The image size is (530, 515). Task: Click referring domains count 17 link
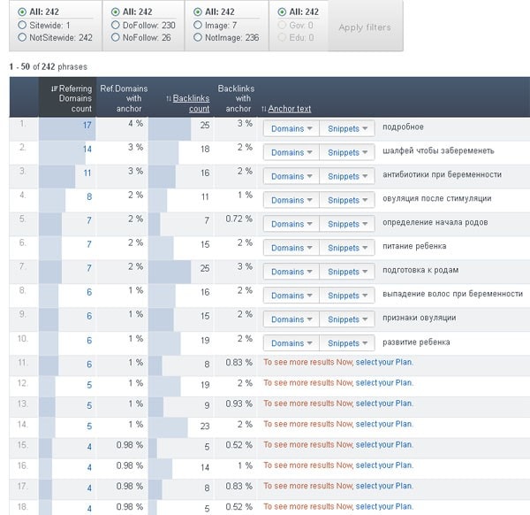(87, 126)
